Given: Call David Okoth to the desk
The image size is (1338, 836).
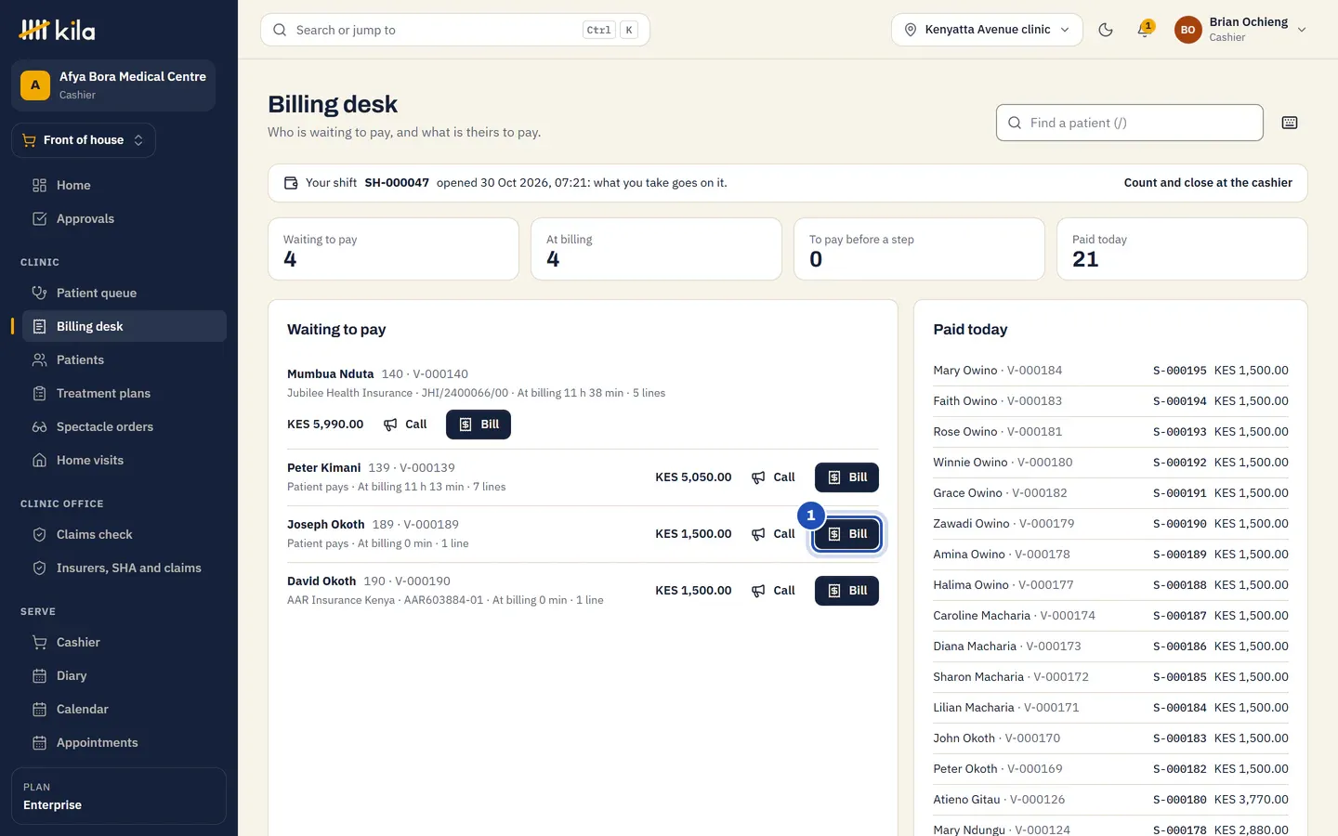Looking at the screenshot, I should (x=773, y=591).
